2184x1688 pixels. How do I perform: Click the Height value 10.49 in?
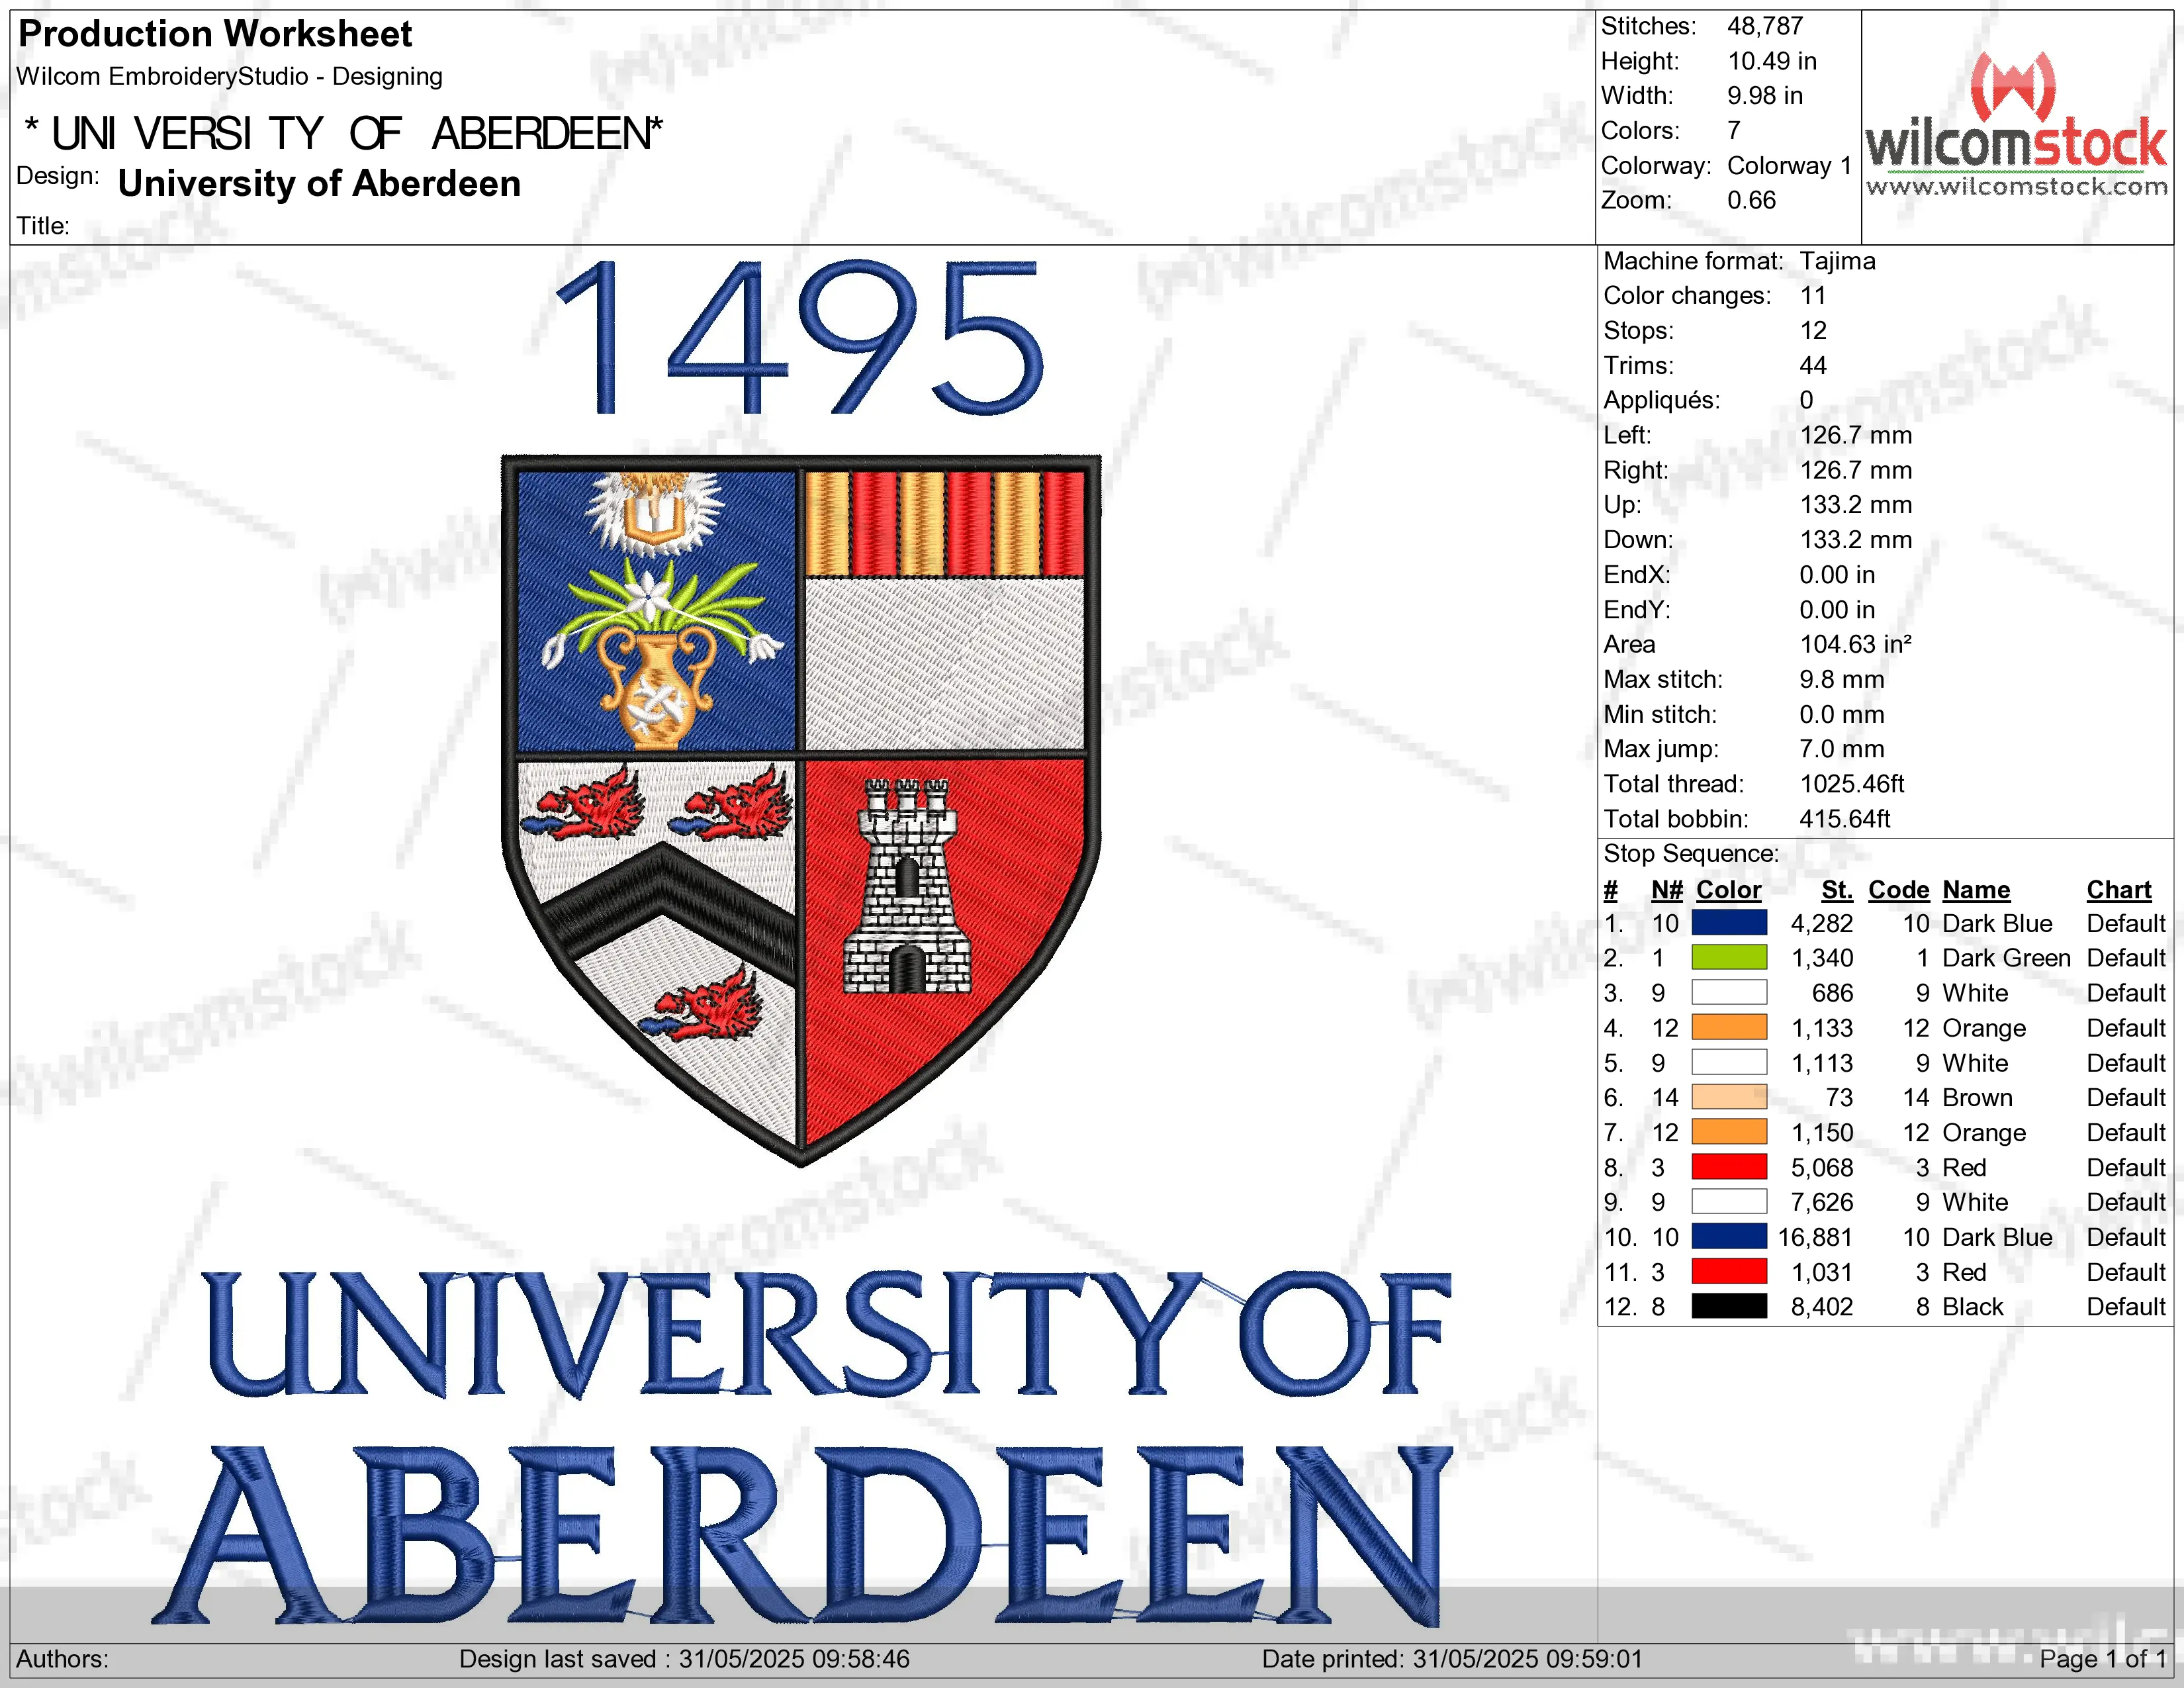(1772, 61)
